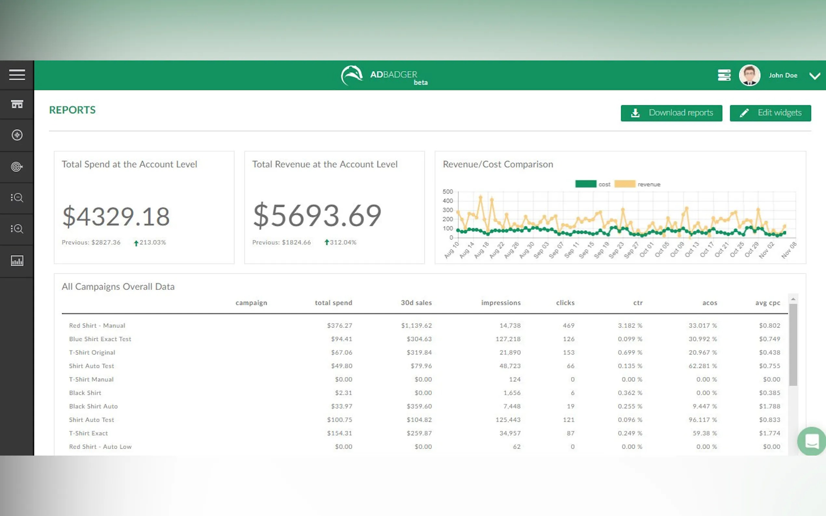The width and height of the screenshot is (826, 516).
Task: Click the server stack icon in header
Action: [x=724, y=75]
